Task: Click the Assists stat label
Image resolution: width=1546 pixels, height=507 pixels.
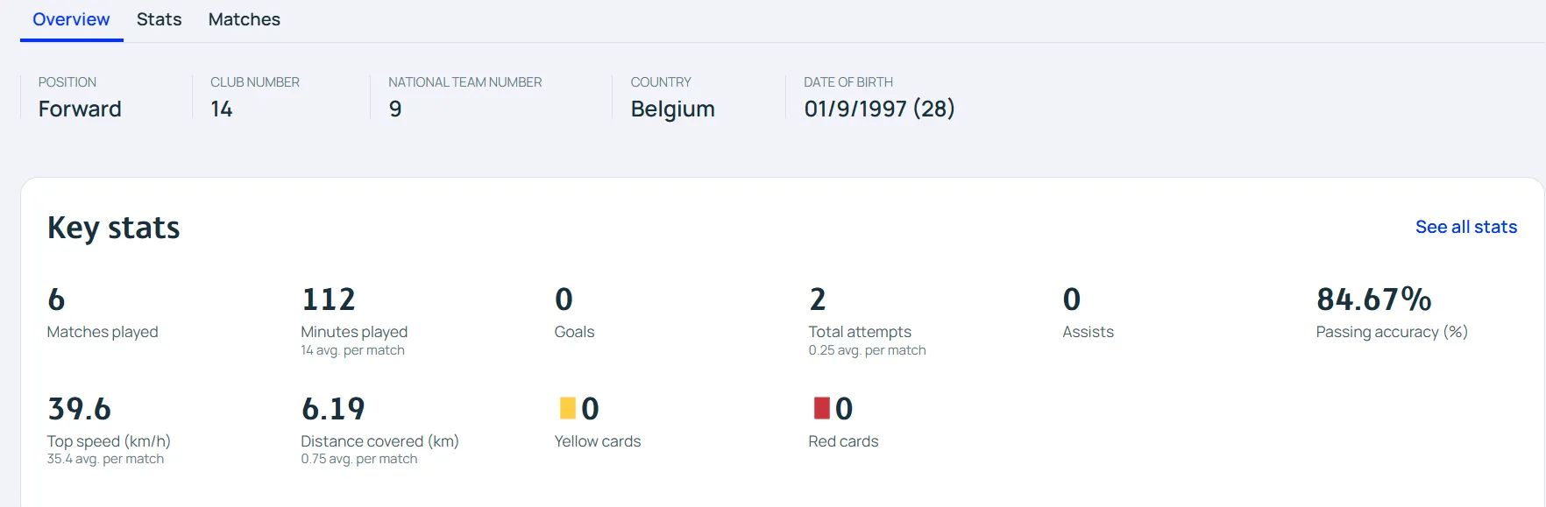Action: (x=1088, y=332)
